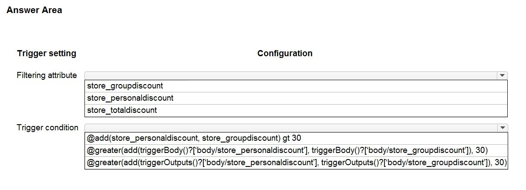Click the Filtering attribute label
The image size is (526, 190).
[47, 75]
